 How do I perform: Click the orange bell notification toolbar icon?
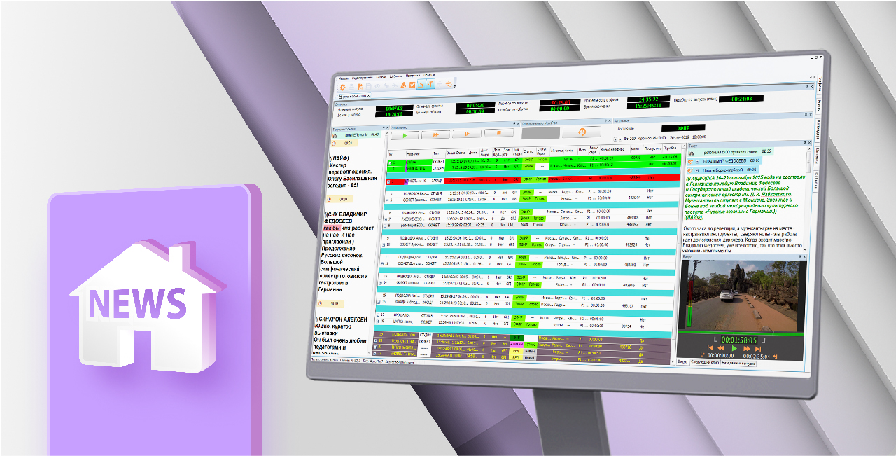click(404, 85)
